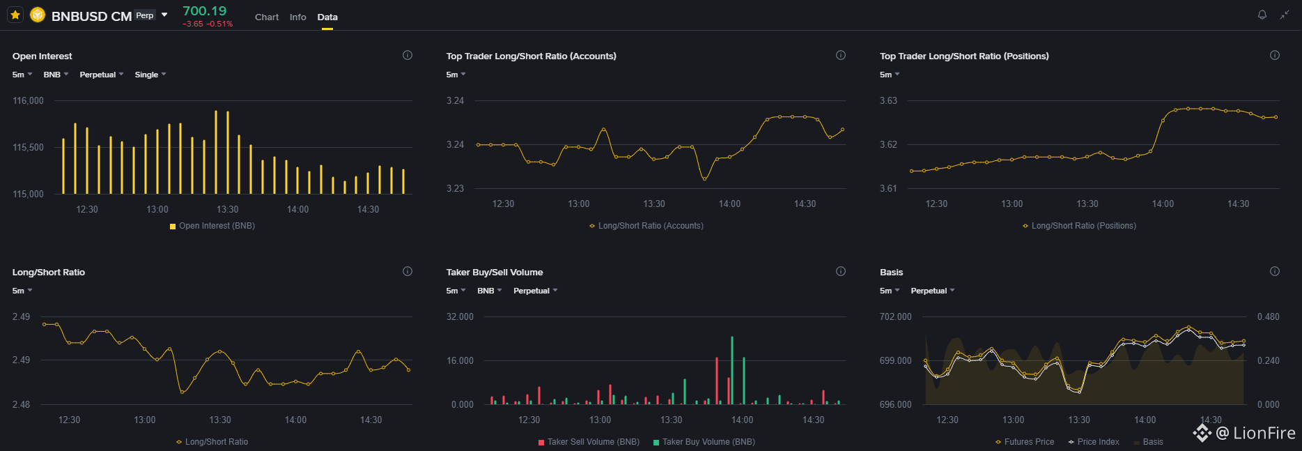The height and width of the screenshot is (451, 1302).
Task: Toggle the Open Interest (BNB) legend series
Action: (x=212, y=226)
